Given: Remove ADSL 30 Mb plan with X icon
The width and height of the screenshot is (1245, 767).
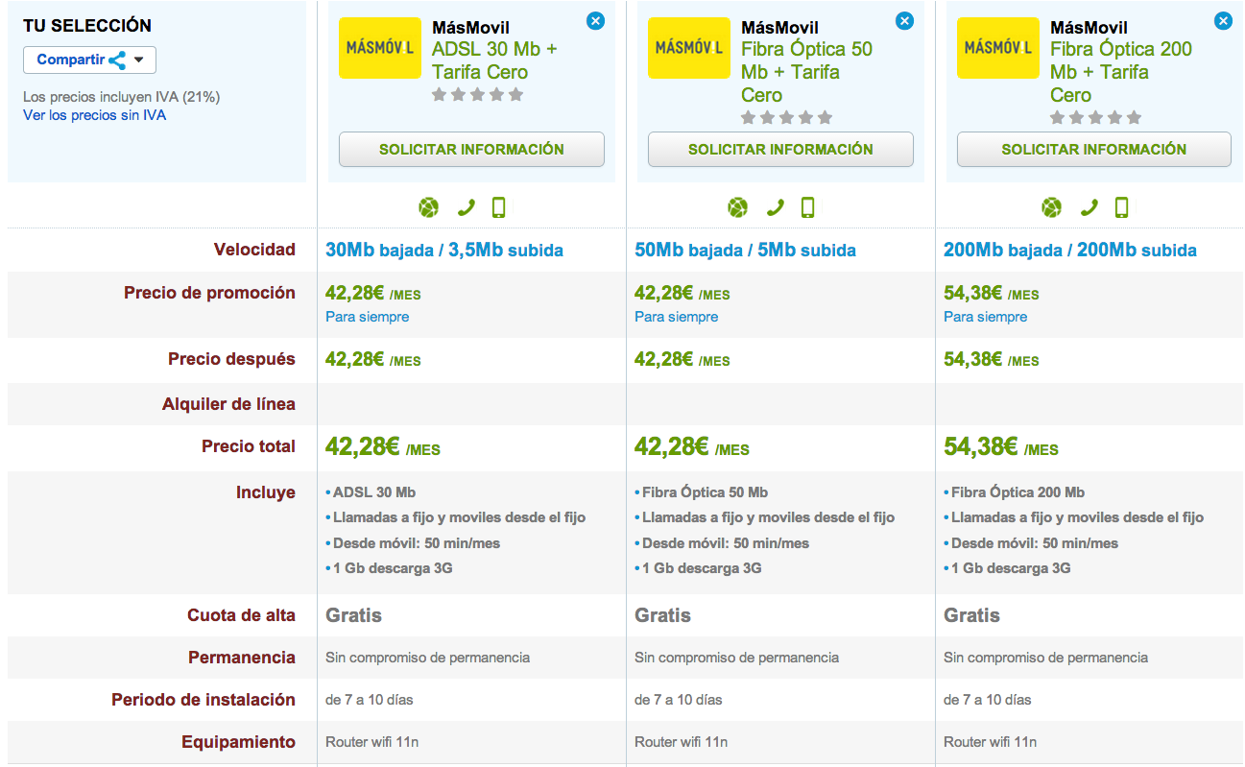Looking at the screenshot, I should (595, 20).
